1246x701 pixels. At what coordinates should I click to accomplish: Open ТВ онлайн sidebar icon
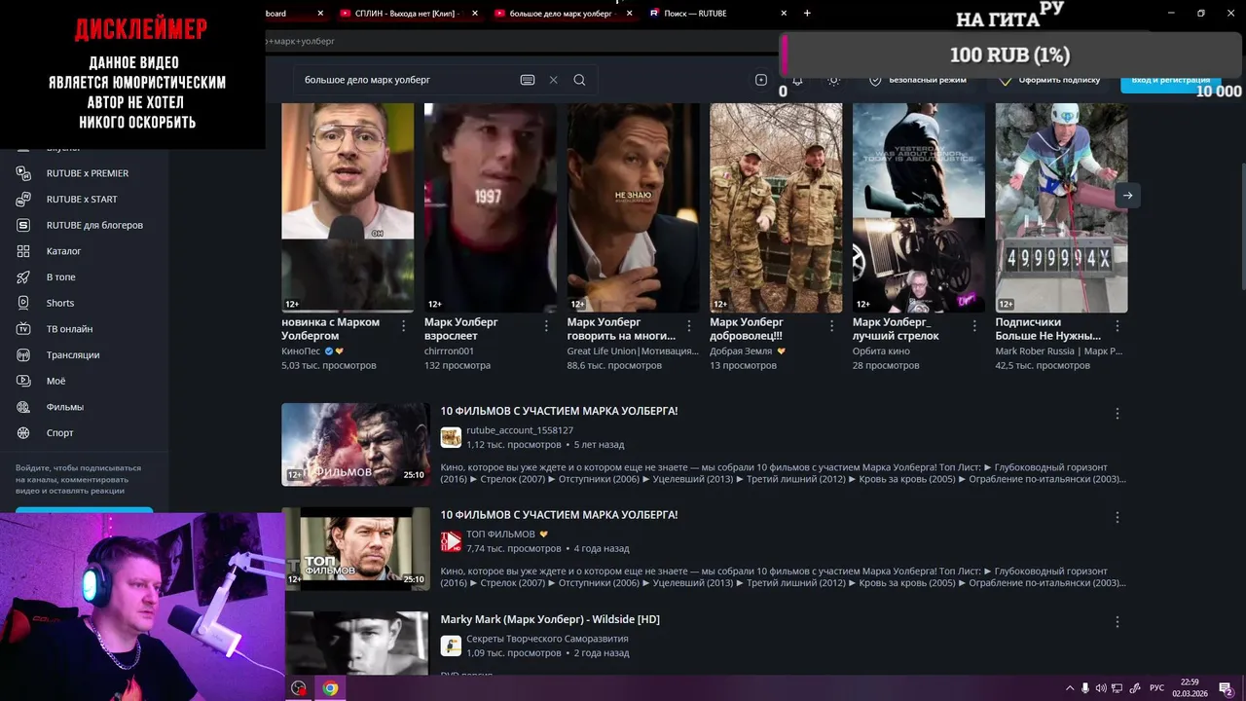pyautogui.click(x=24, y=329)
